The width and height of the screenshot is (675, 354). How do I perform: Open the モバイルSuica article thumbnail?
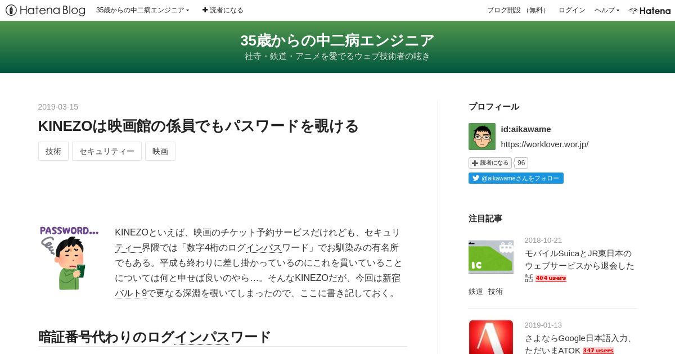(x=491, y=257)
